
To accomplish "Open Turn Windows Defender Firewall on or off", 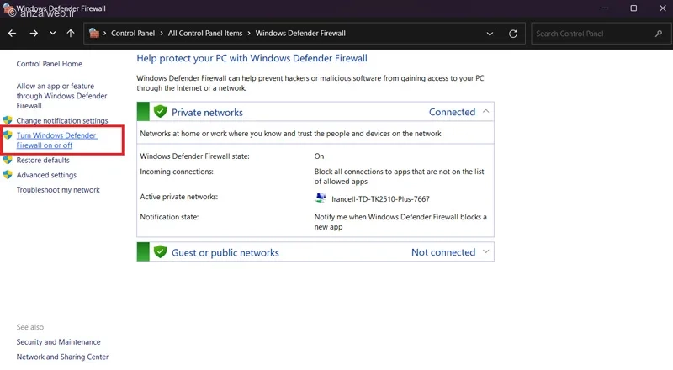I will tap(56, 140).
